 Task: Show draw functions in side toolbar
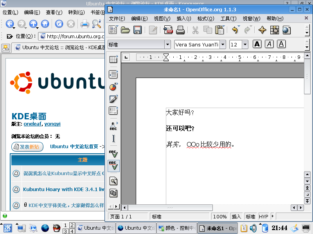(113, 99)
